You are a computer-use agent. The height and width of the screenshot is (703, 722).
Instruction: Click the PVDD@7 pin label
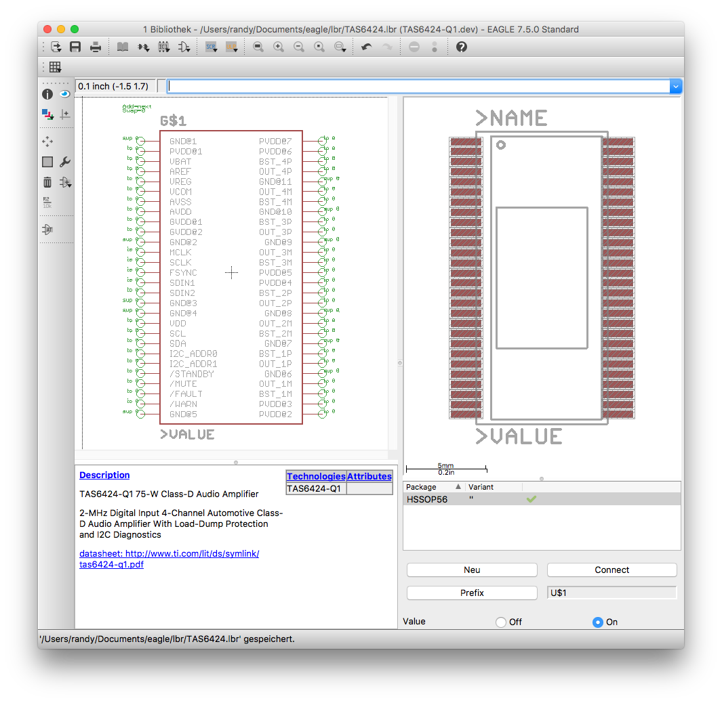[x=275, y=142]
